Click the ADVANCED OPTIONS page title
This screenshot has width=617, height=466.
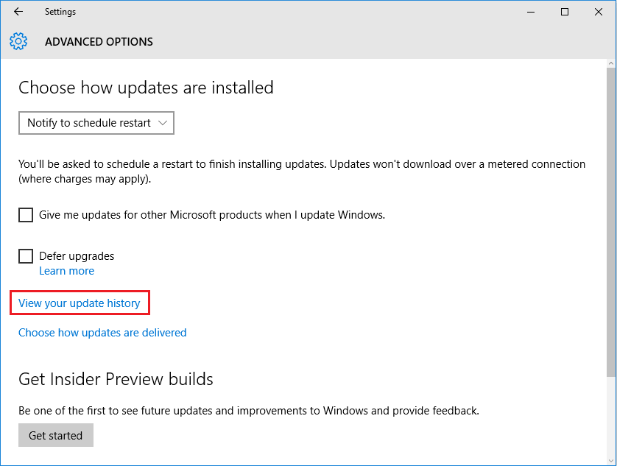coord(99,42)
